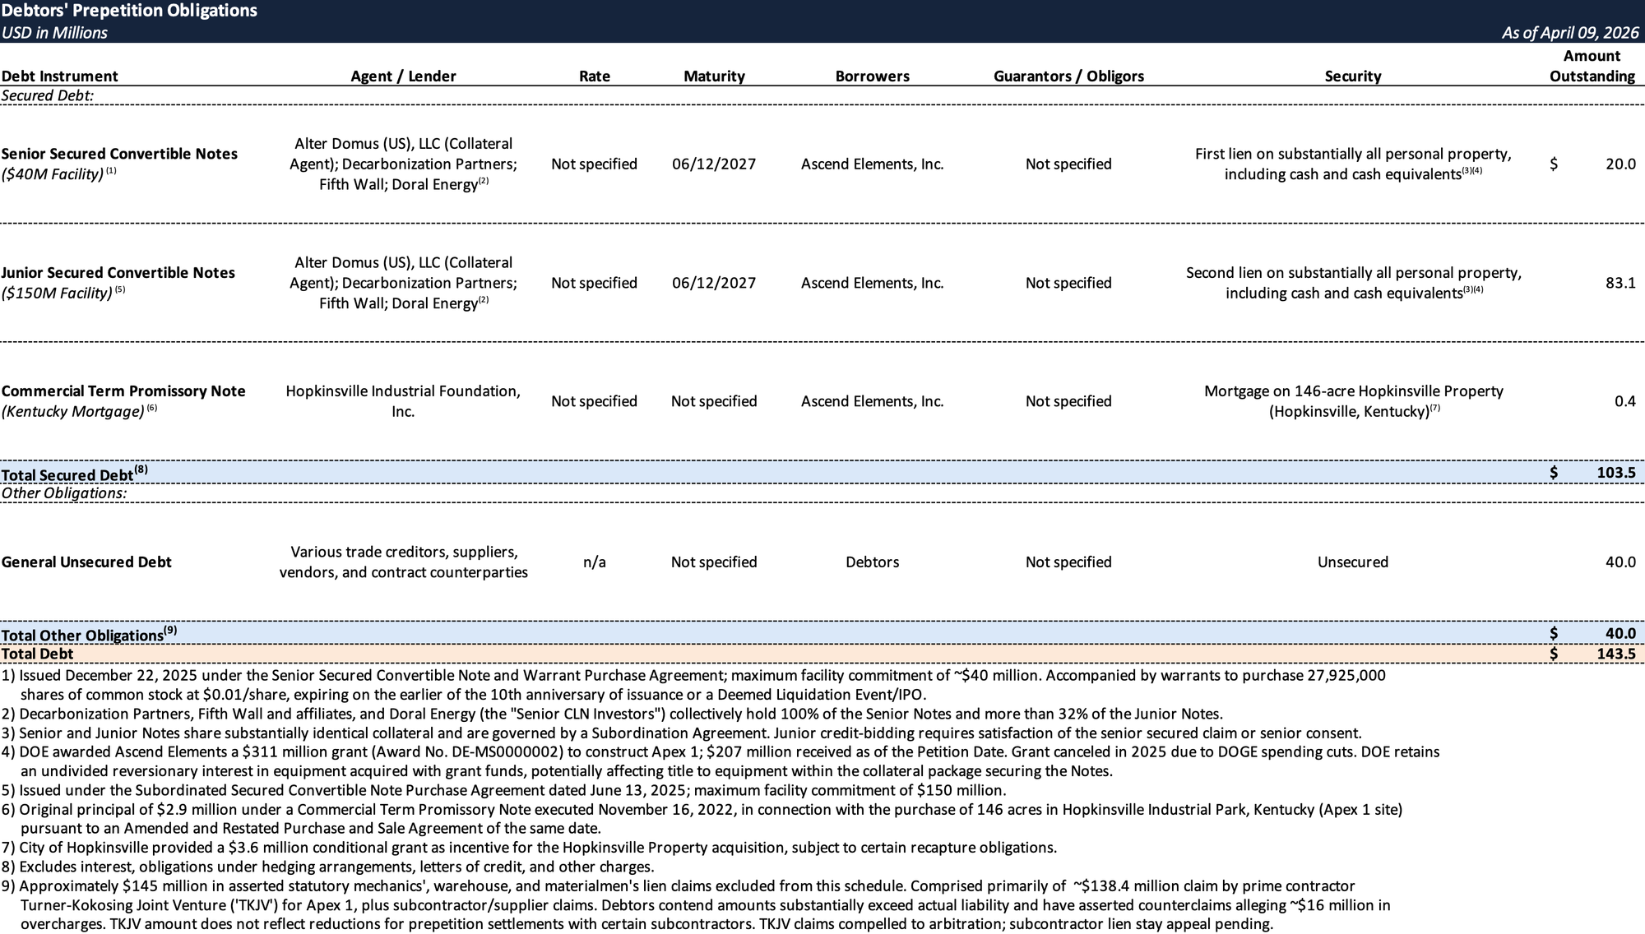The height and width of the screenshot is (934, 1645).
Task: Click the Debtors' Prepetition Obligations title
Action: (129, 11)
